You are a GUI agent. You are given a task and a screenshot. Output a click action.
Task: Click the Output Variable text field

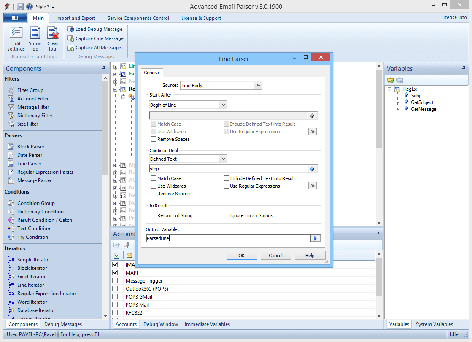point(229,238)
